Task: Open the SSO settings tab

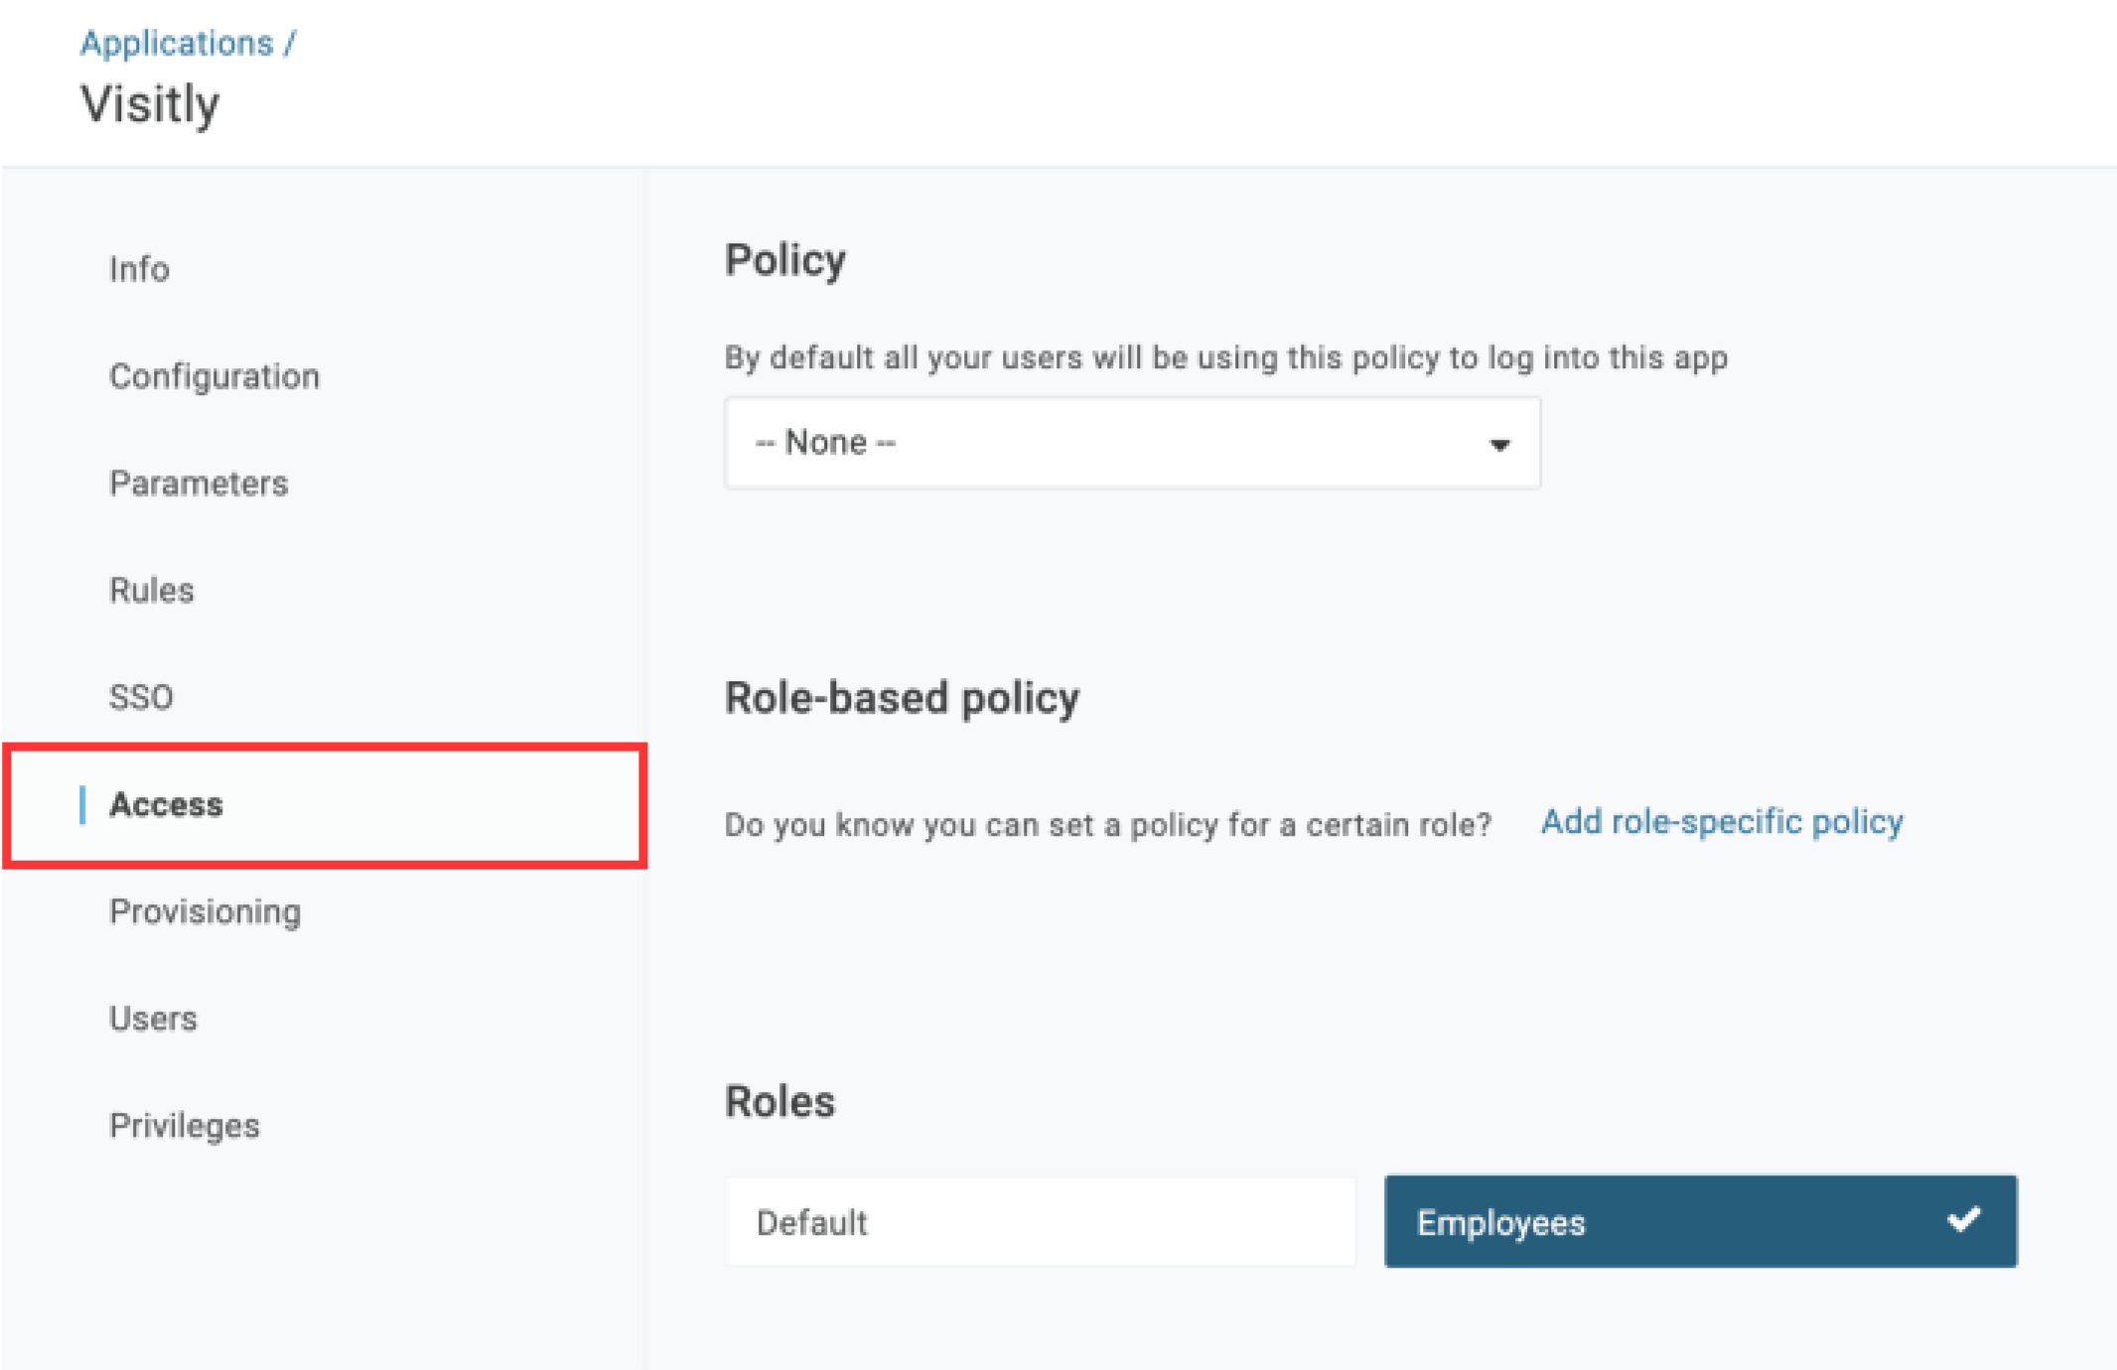Action: 141,697
